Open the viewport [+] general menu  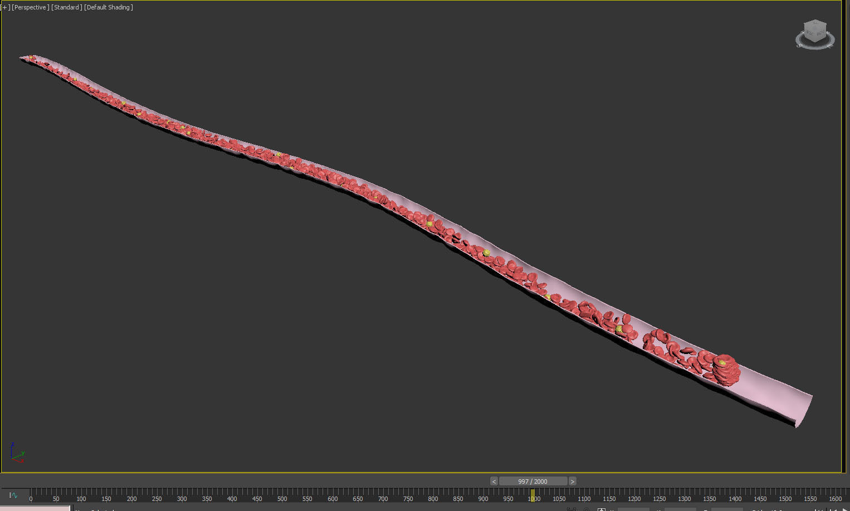point(6,7)
